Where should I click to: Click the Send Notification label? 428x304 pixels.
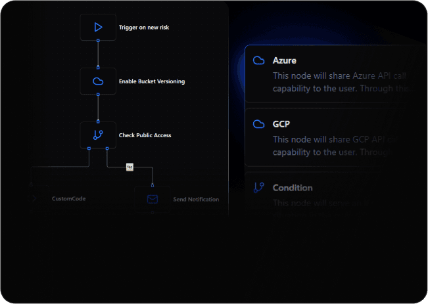point(196,200)
